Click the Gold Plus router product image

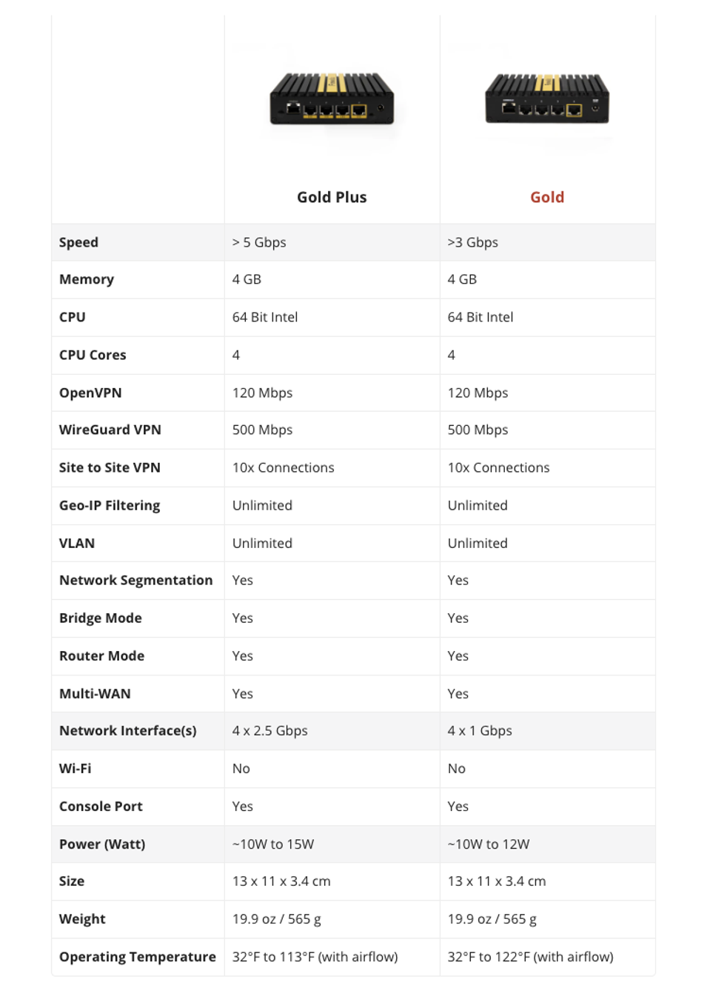332,99
